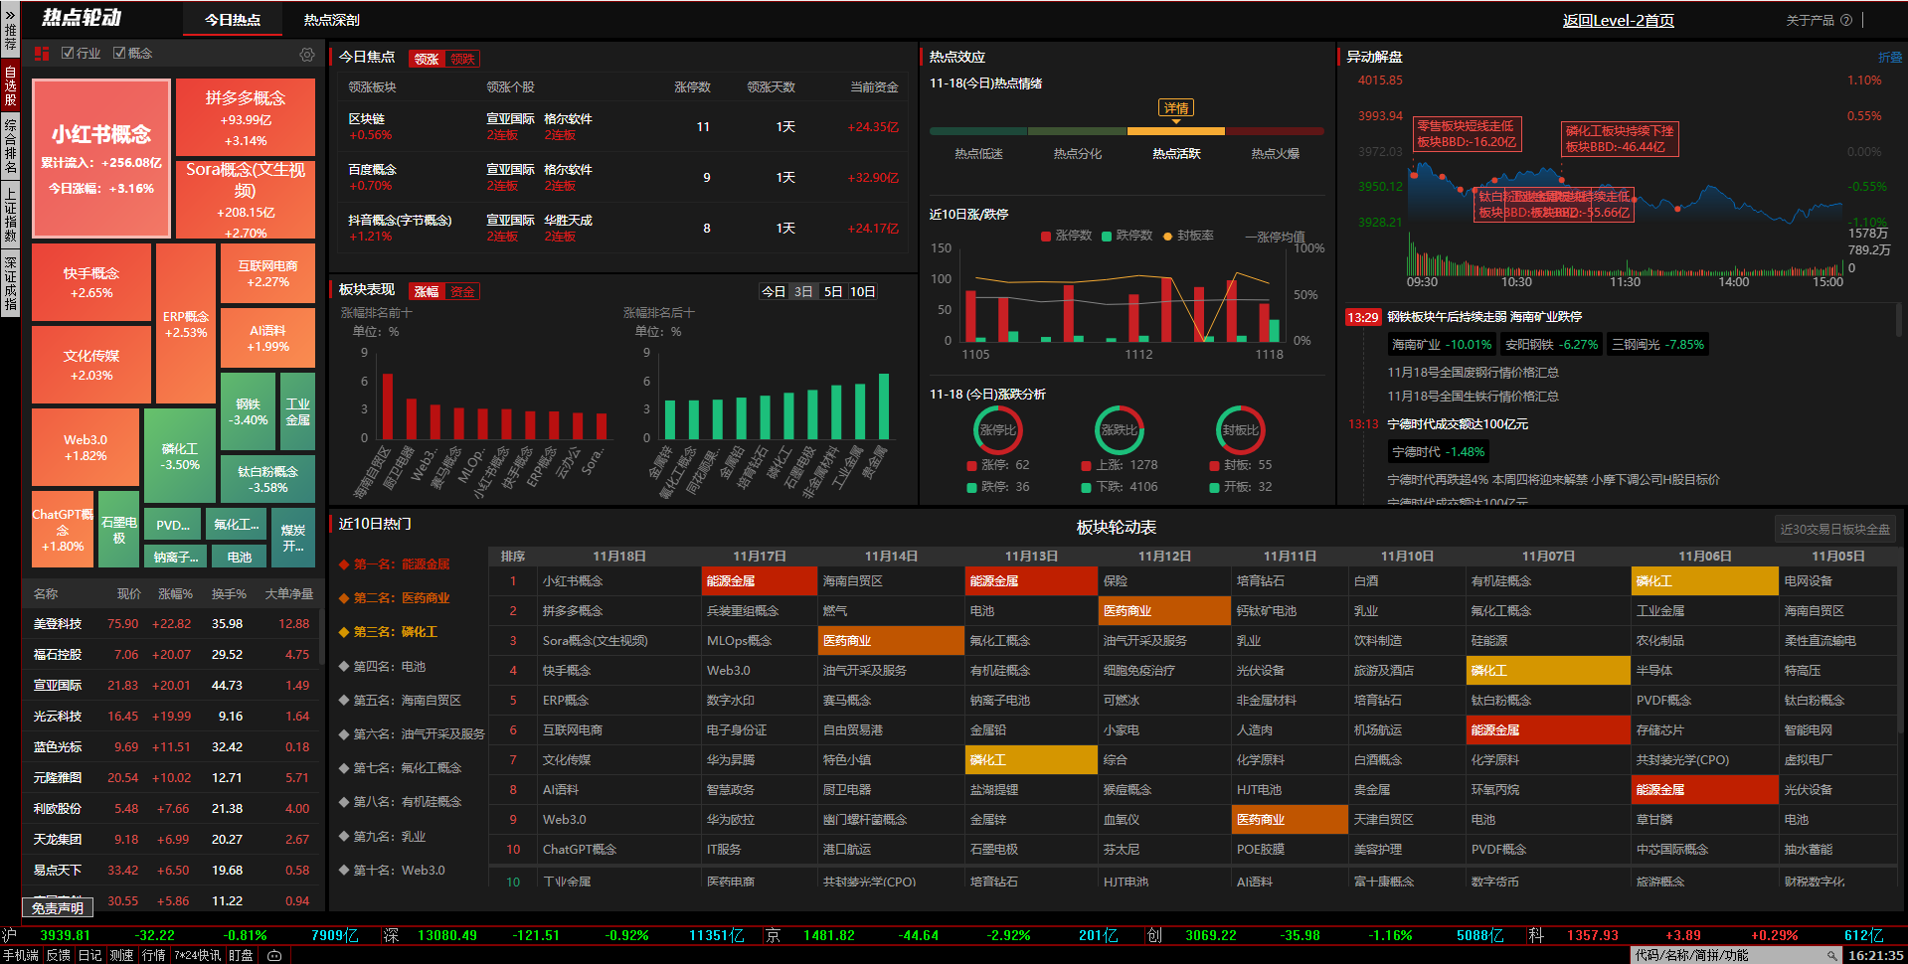Click the 小红书概念 heatmap tile
The image size is (1908, 964).
[101, 159]
